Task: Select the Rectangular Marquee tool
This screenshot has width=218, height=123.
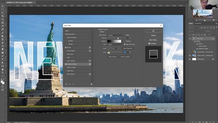Action: tap(2, 10)
